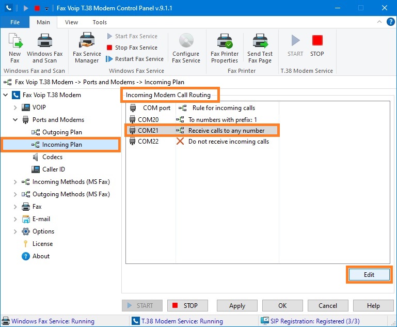397x327 pixels.
Task: Expand the E-mail tree node
Action: [x=15, y=219]
